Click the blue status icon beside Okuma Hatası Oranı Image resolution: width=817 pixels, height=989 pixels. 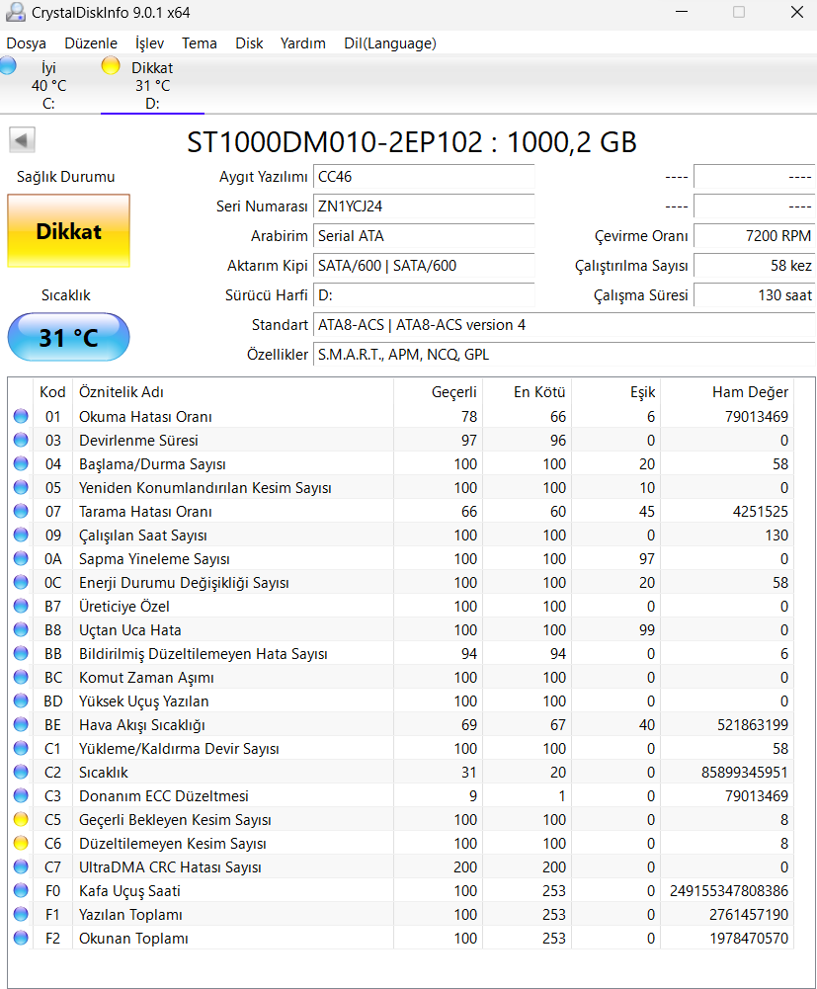click(21, 417)
